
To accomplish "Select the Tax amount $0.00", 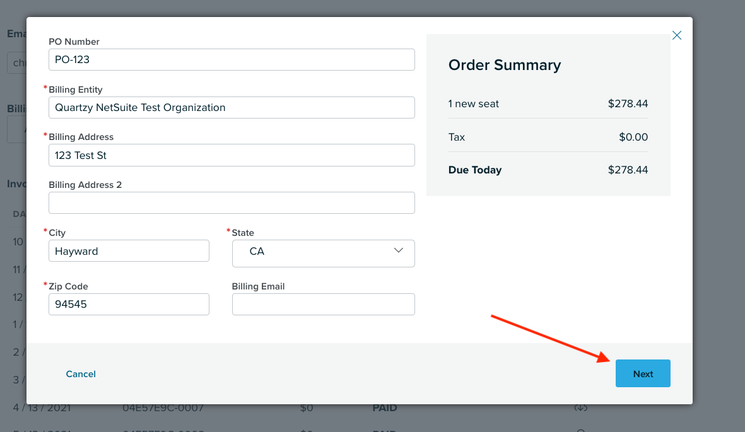I will click(x=633, y=137).
